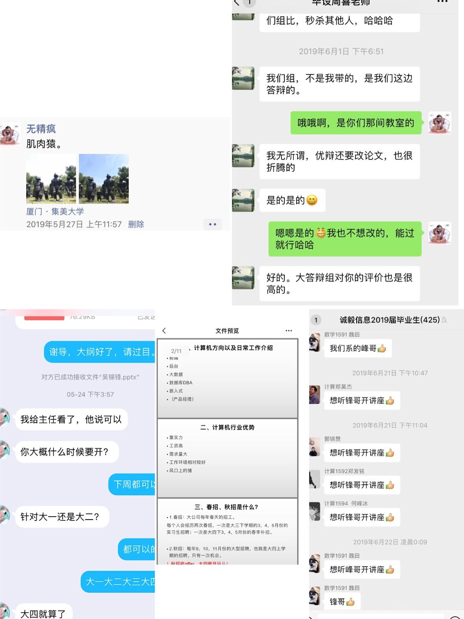
Task: Open slide 三、春招、秋招是什么？
Action: coord(228,532)
